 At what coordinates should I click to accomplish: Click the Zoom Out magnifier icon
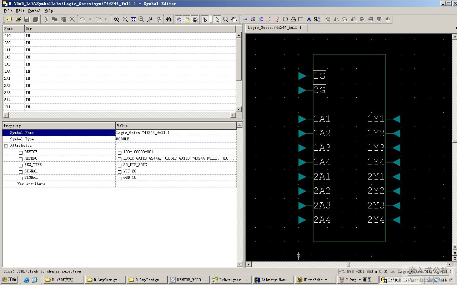[x=125, y=19]
